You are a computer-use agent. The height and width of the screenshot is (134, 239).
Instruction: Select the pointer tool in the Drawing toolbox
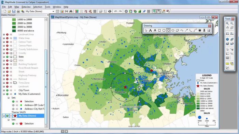click(x=146, y=30)
